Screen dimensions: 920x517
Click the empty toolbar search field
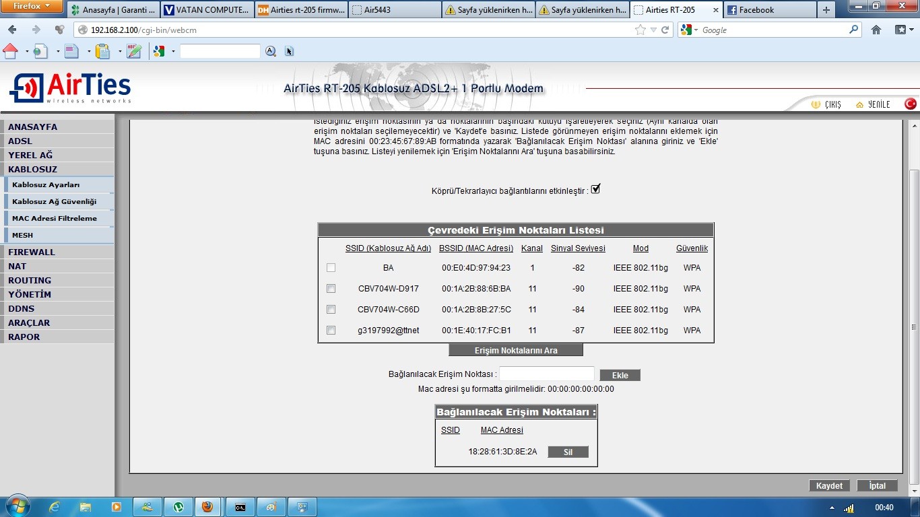(220, 51)
